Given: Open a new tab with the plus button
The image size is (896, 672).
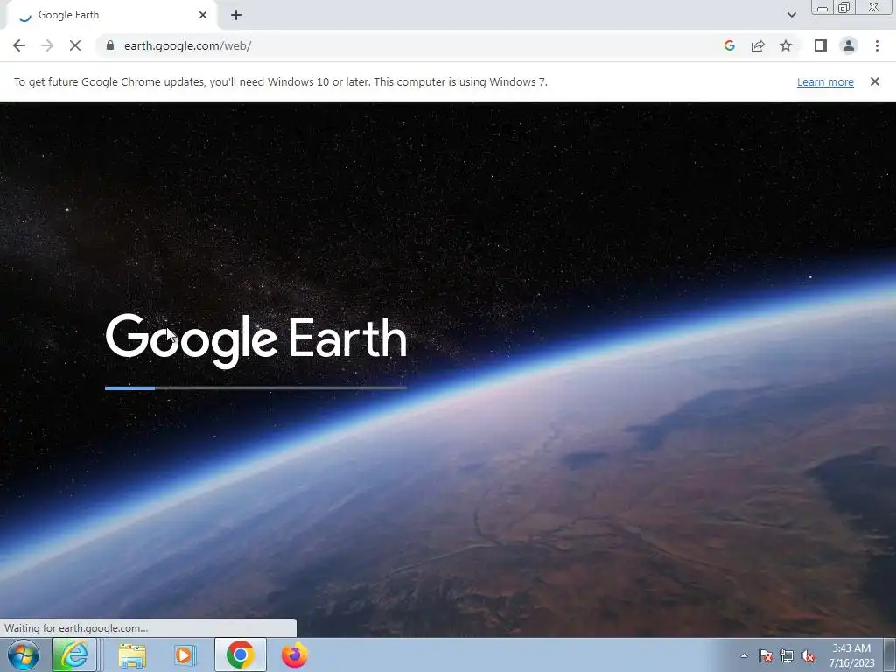Looking at the screenshot, I should tap(236, 15).
